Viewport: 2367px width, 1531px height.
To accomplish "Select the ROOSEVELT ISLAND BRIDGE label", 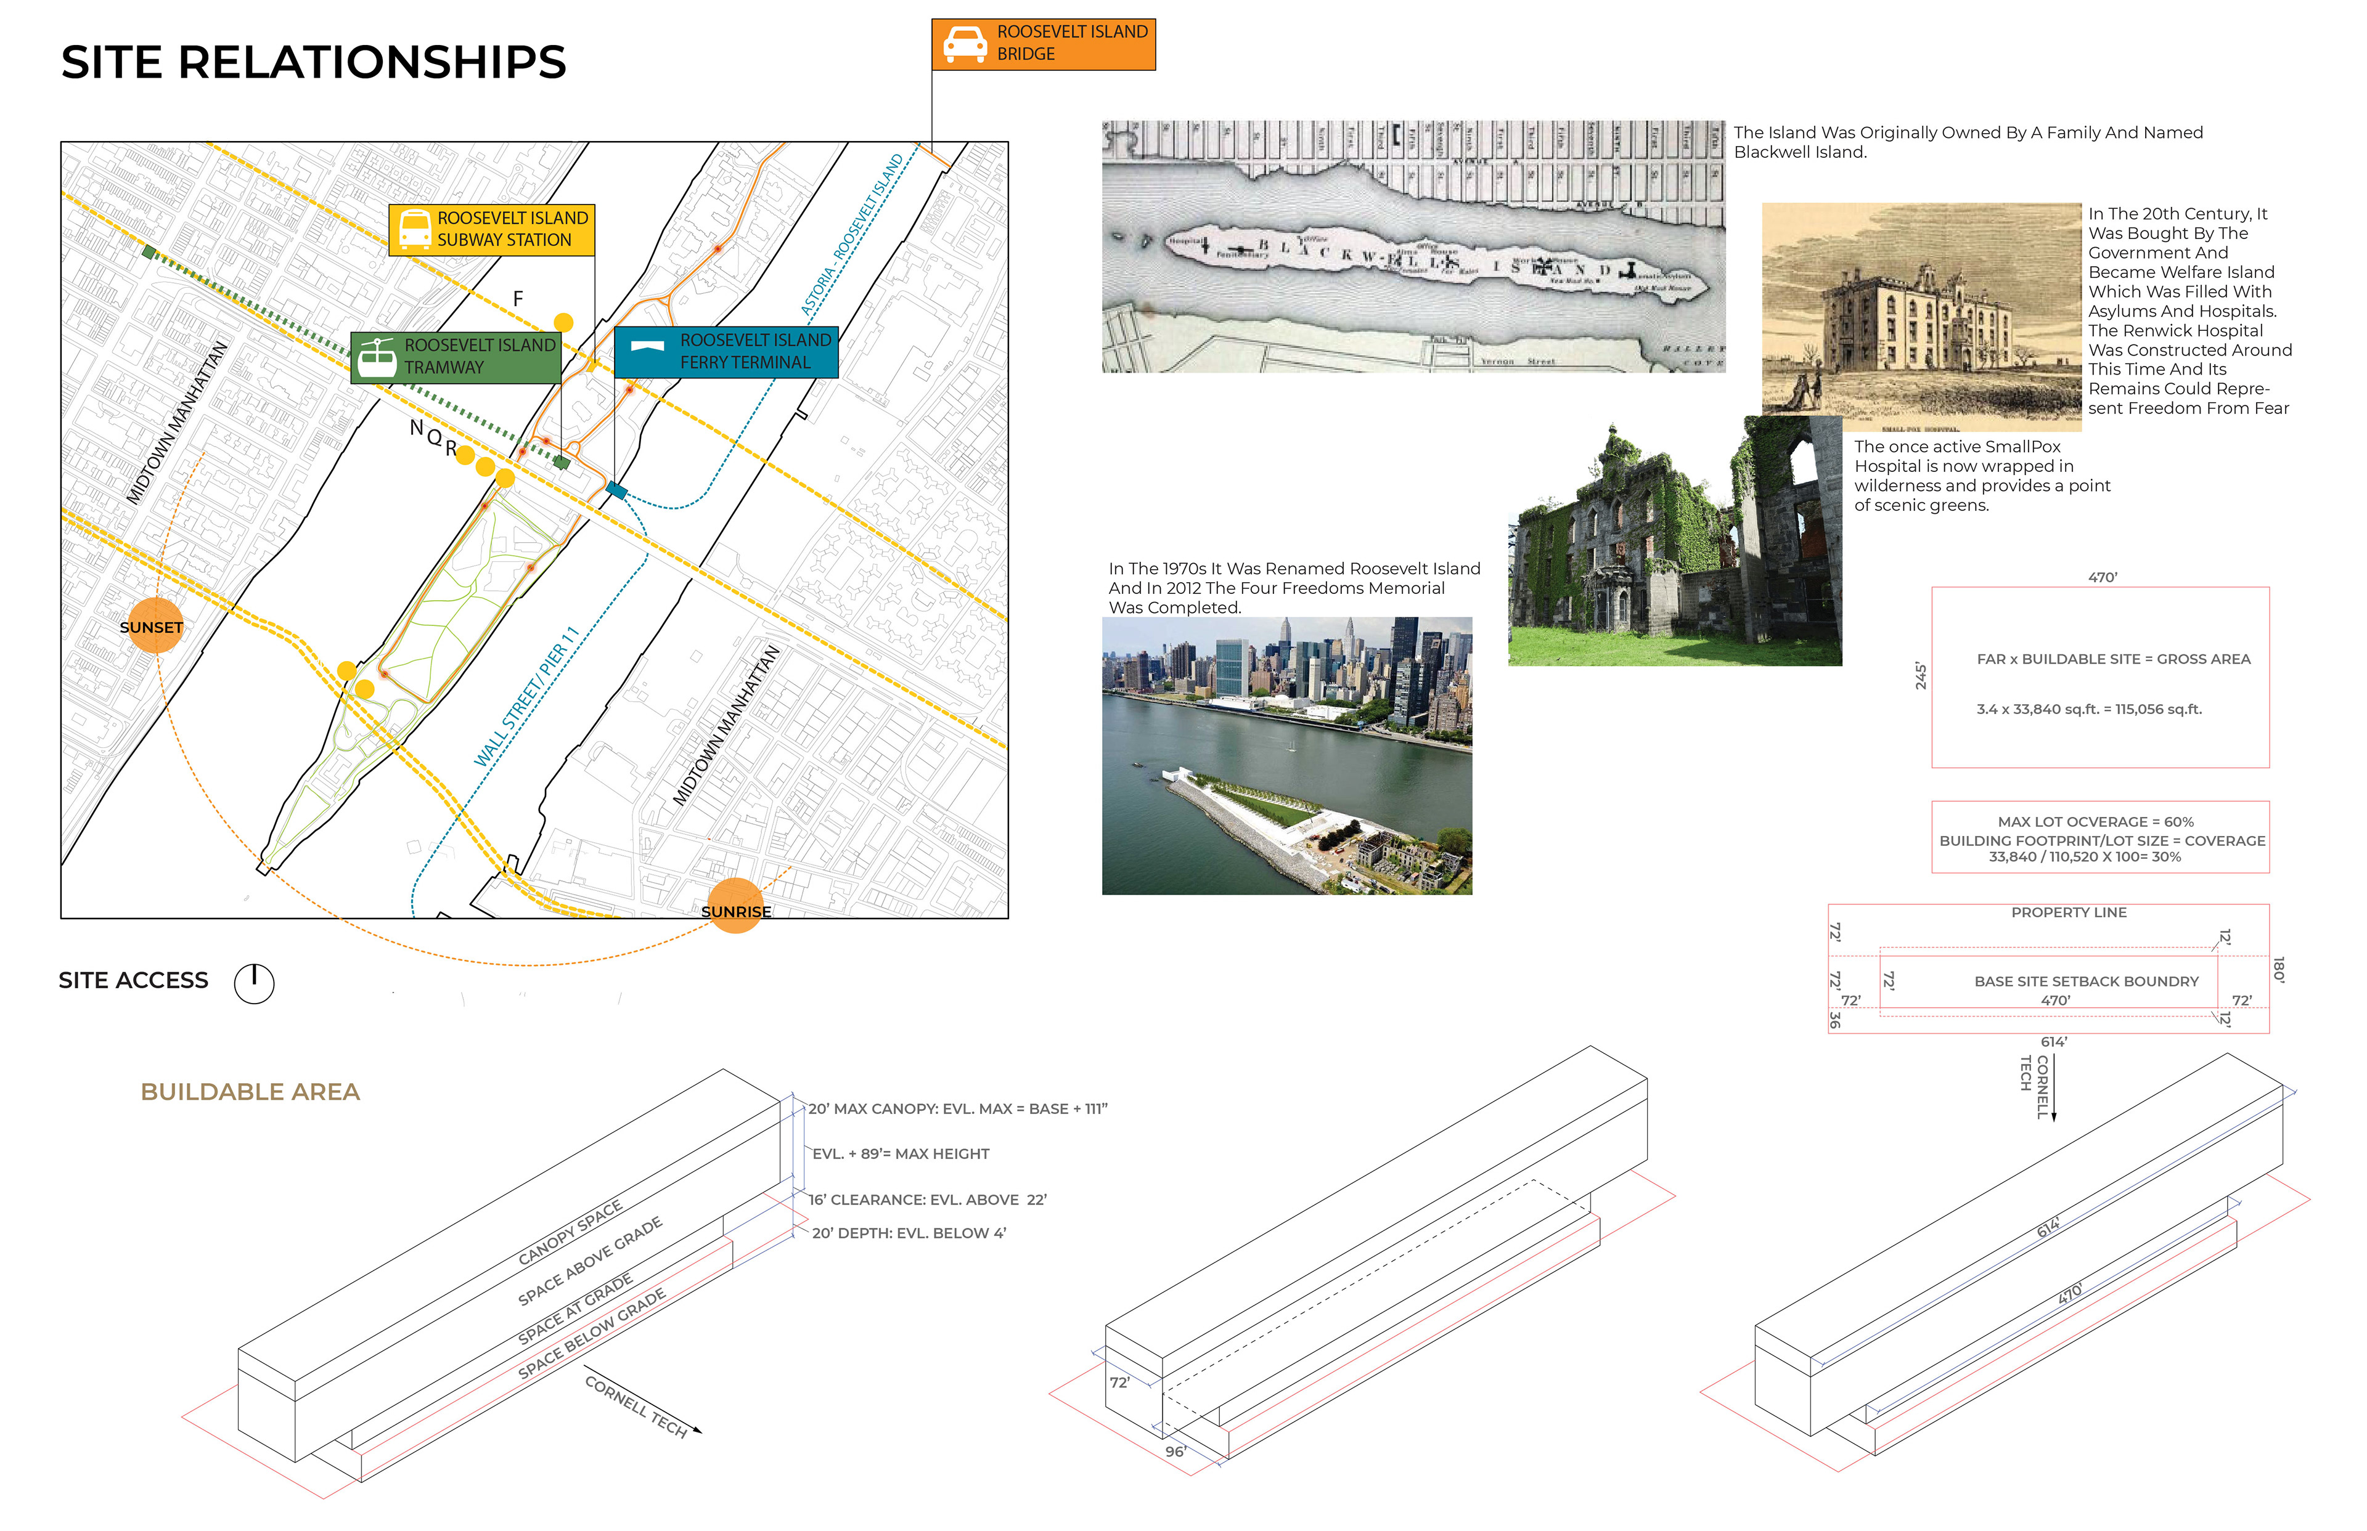I will pos(1044,44).
